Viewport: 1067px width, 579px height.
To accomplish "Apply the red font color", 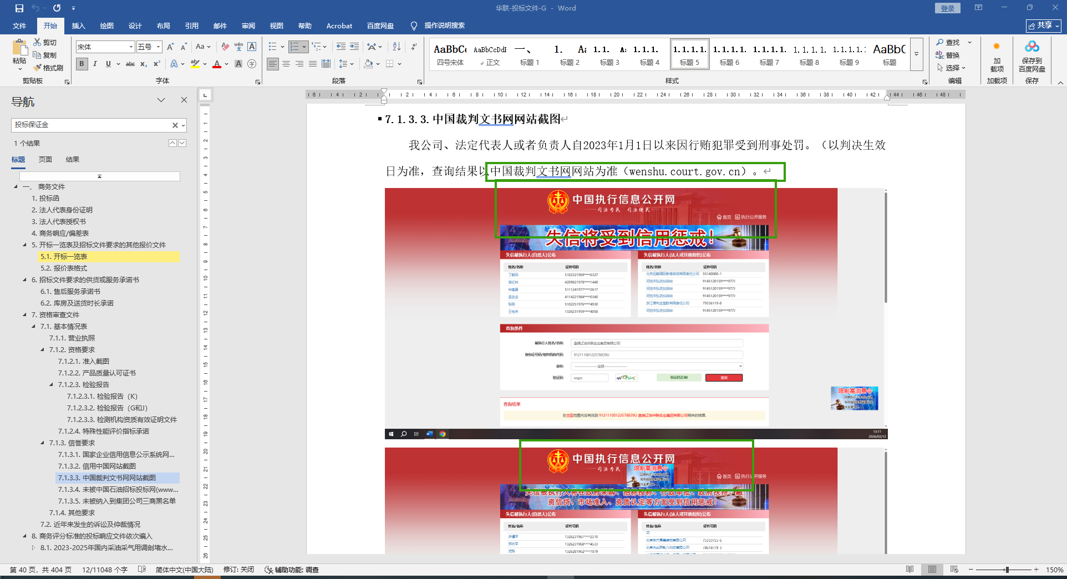I will (217, 64).
